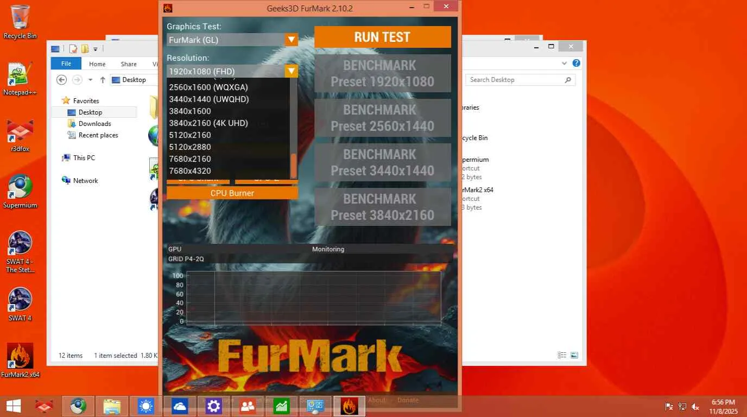This screenshot has width=747, height=417.
Task: Click the Desktop address bar in Explorer
Action: 133,80
